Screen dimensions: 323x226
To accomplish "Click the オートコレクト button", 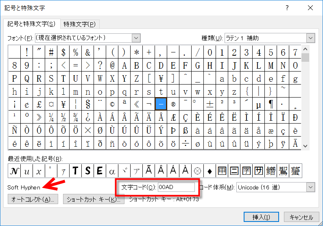I will 33,199.
